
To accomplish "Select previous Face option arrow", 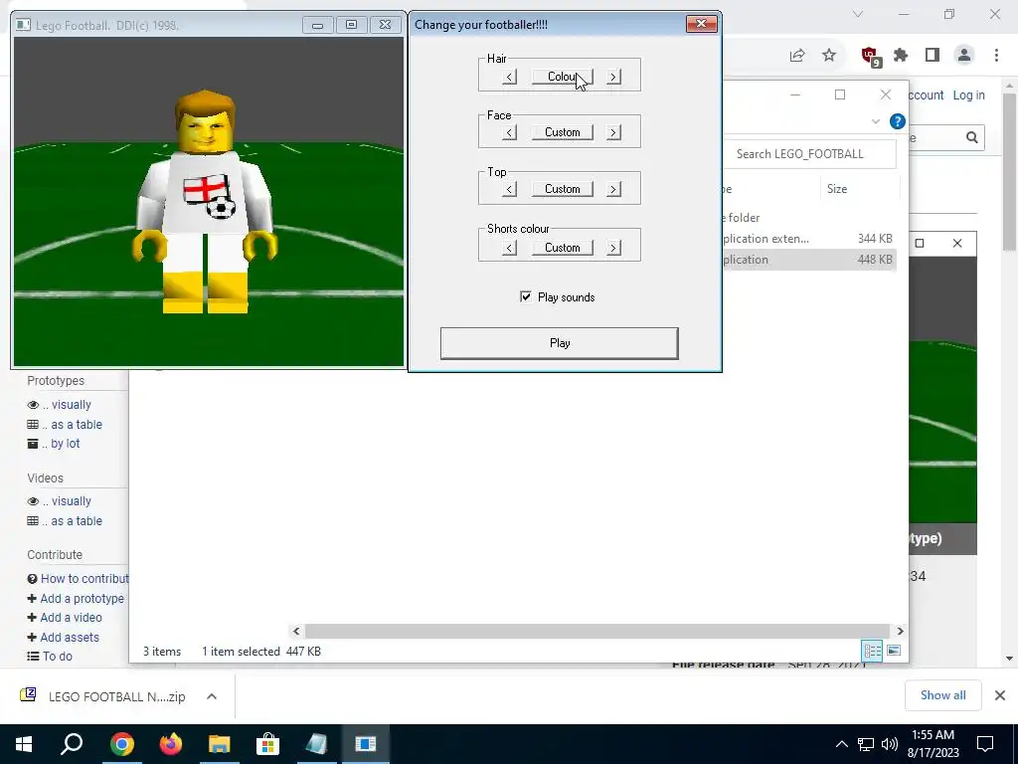I will [510, 132].
